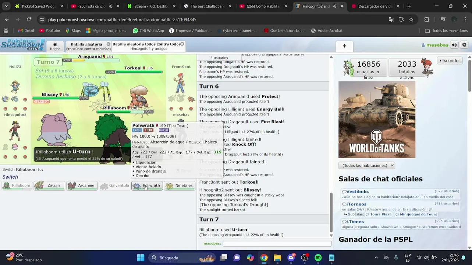Reload the page in Chrome
472x265 pixels.
pos(29,20)
